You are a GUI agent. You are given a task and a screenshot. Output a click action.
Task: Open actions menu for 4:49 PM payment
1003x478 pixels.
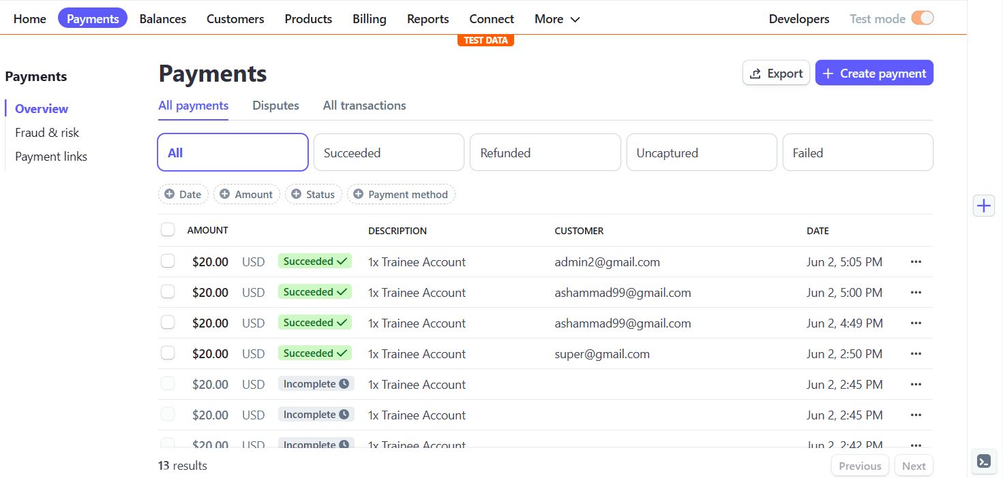point(916,323)
